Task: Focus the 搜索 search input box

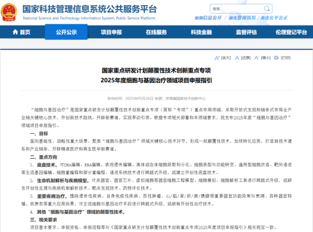Action: point(237,9)
